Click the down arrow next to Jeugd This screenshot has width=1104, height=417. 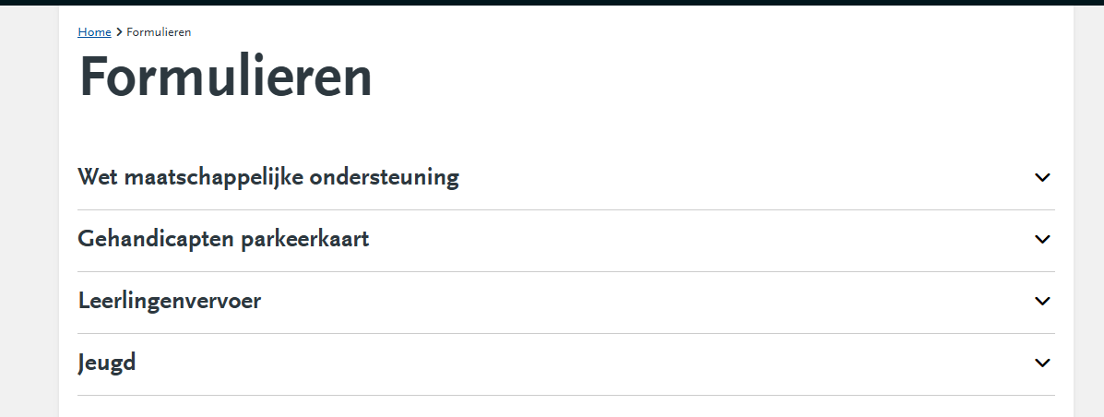click(1042, 363)
